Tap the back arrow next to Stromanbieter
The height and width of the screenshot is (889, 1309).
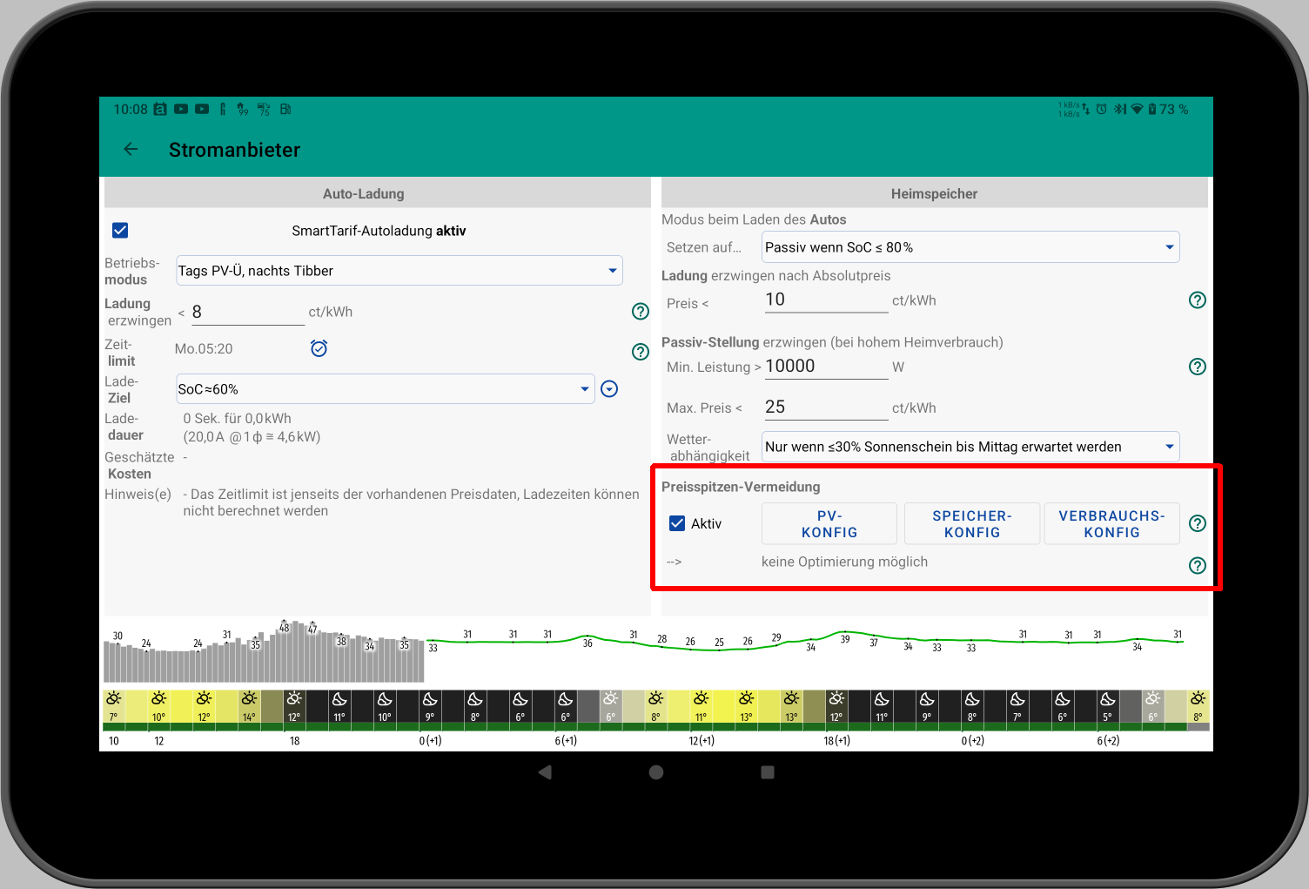click(131, 150)
